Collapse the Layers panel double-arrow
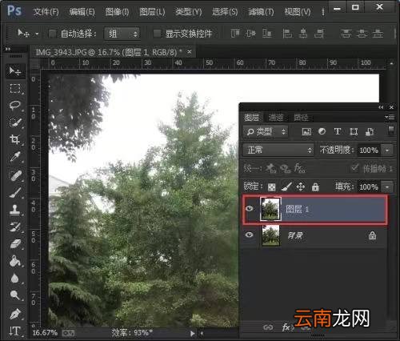This screenshot has width=400, height=341. pyautogui.click(x=381, y=107)
